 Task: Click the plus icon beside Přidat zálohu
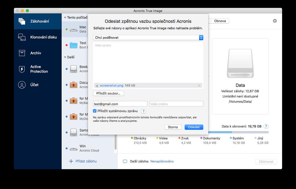[71, 161]
